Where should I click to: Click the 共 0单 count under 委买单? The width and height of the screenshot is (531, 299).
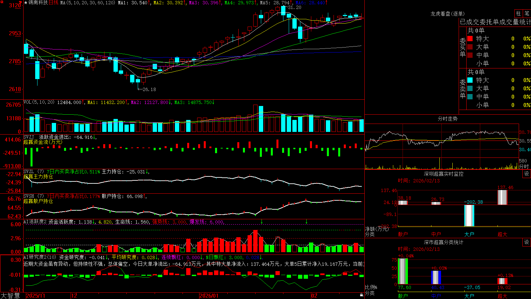click(476, 31)
